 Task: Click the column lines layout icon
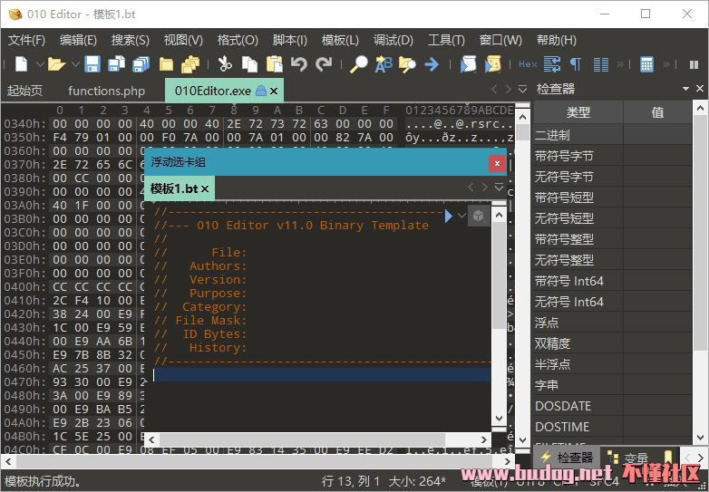(x=600, y=64)
